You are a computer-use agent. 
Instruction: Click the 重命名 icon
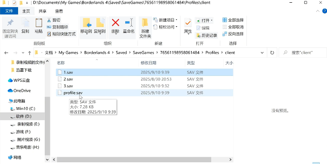(128, 23)
